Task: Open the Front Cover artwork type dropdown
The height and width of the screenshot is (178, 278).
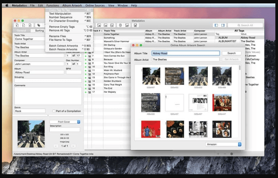Action: pyautogui.click(x=65, y=122)
